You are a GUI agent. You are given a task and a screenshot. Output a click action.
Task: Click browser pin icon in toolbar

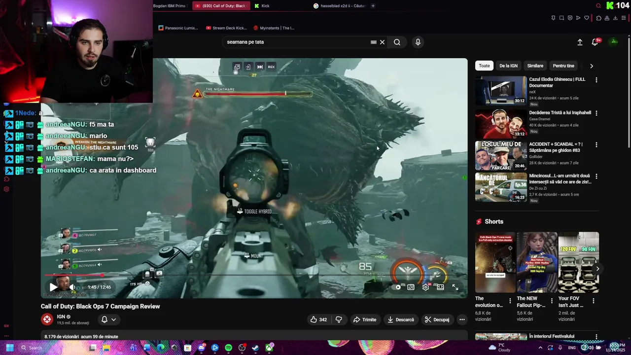click(x=553, y=18)
